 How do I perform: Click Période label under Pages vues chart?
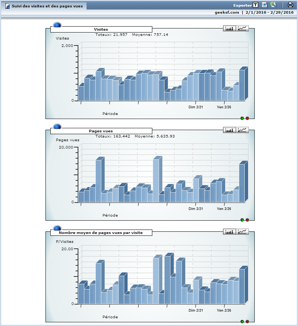110,215
